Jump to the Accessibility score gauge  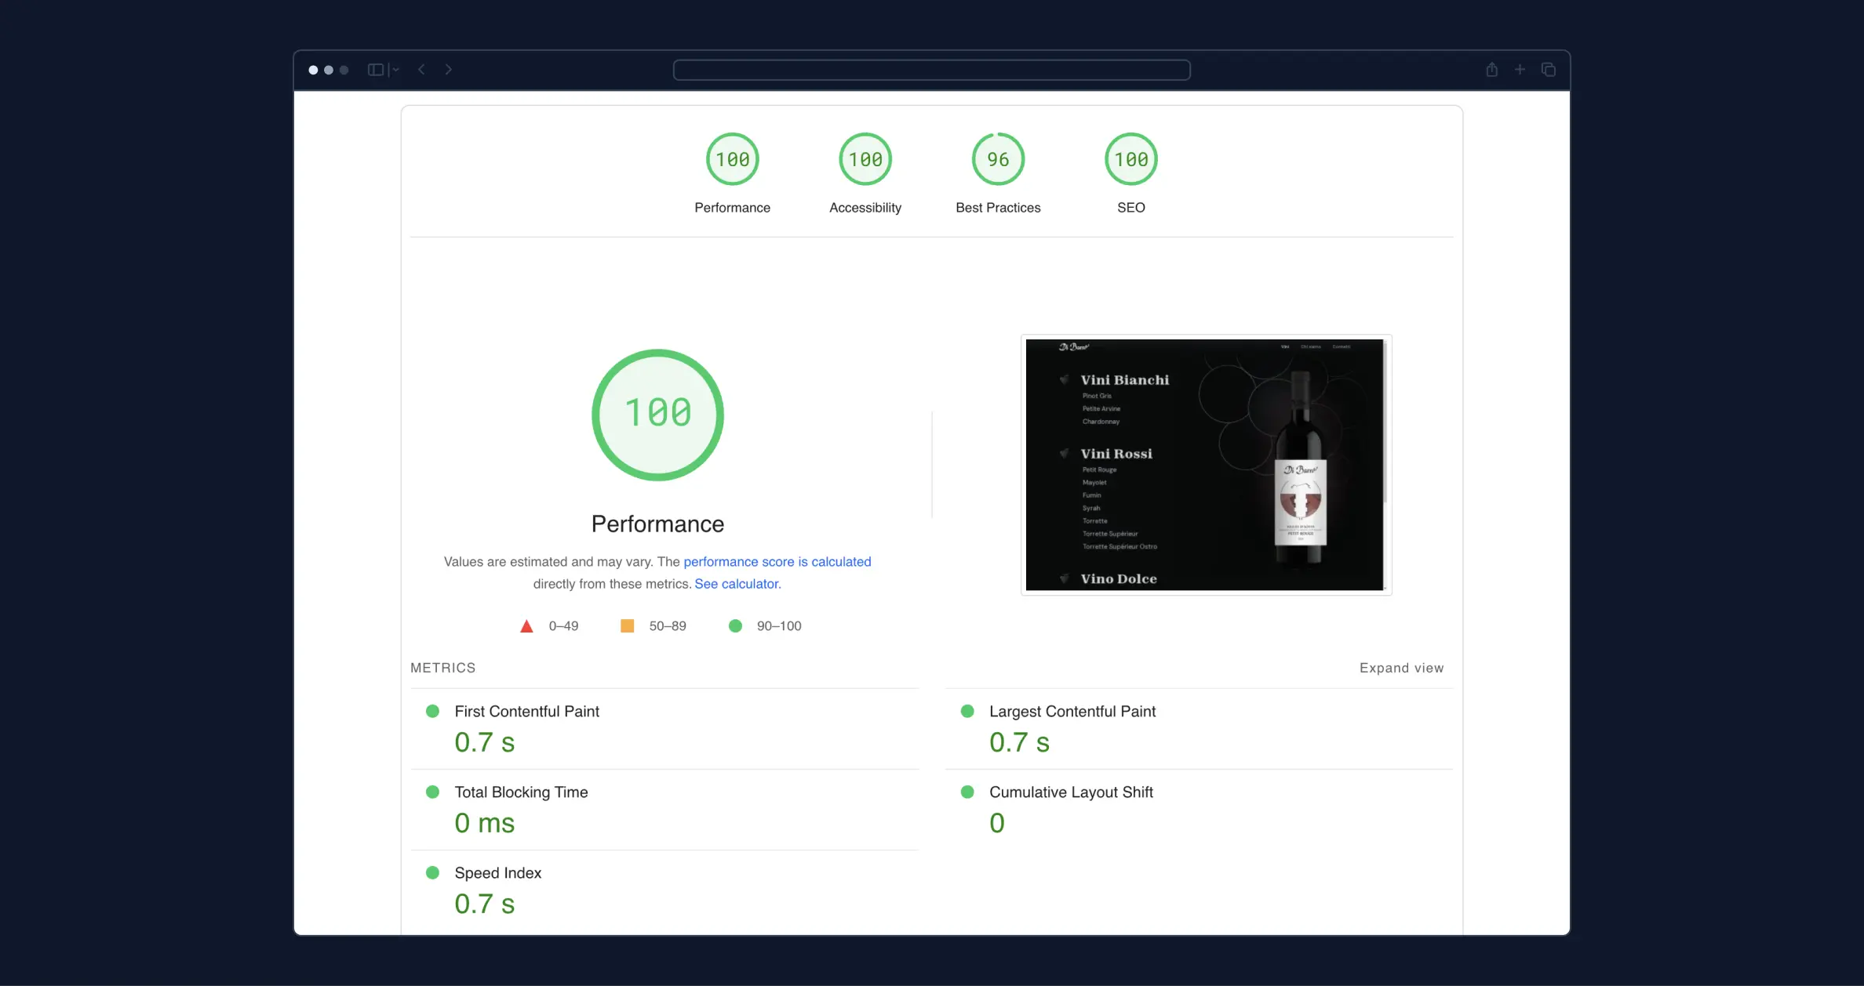(x=865, y=160)
